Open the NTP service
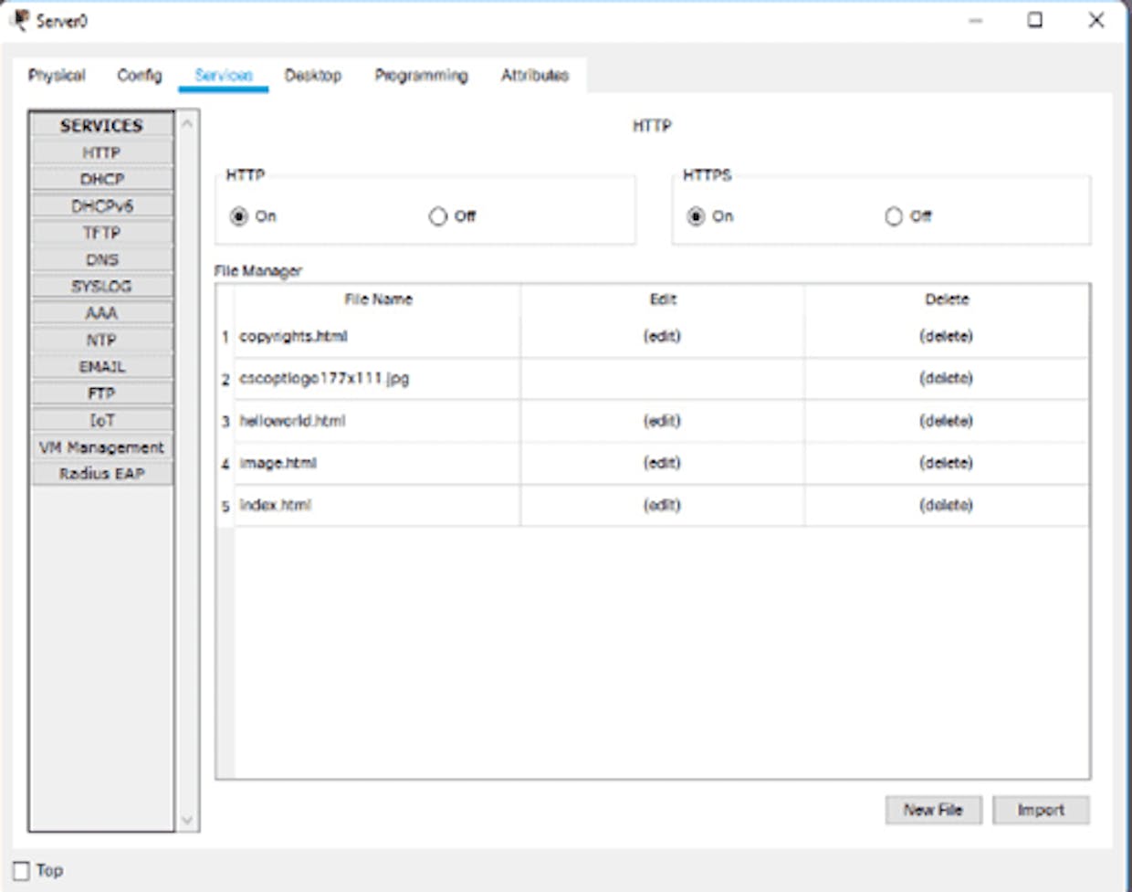 tap(101, 340)
